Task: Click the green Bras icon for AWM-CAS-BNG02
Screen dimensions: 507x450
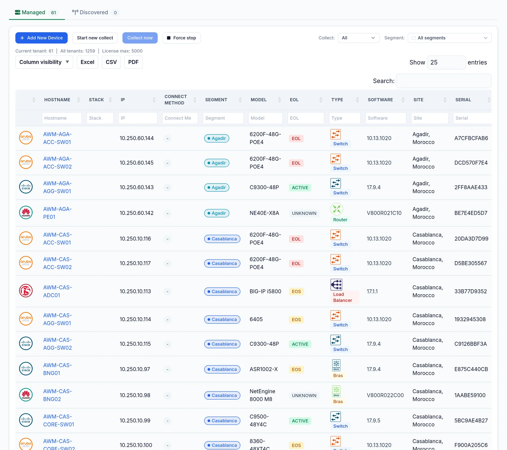Action: tap(336, 391)
